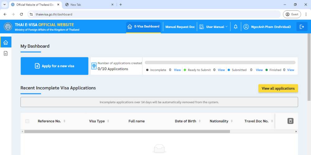Viewport: 311px width, 155px height.
Task: Click the horizontal scrollbar left arrow
Action: [x=22, y=131]
